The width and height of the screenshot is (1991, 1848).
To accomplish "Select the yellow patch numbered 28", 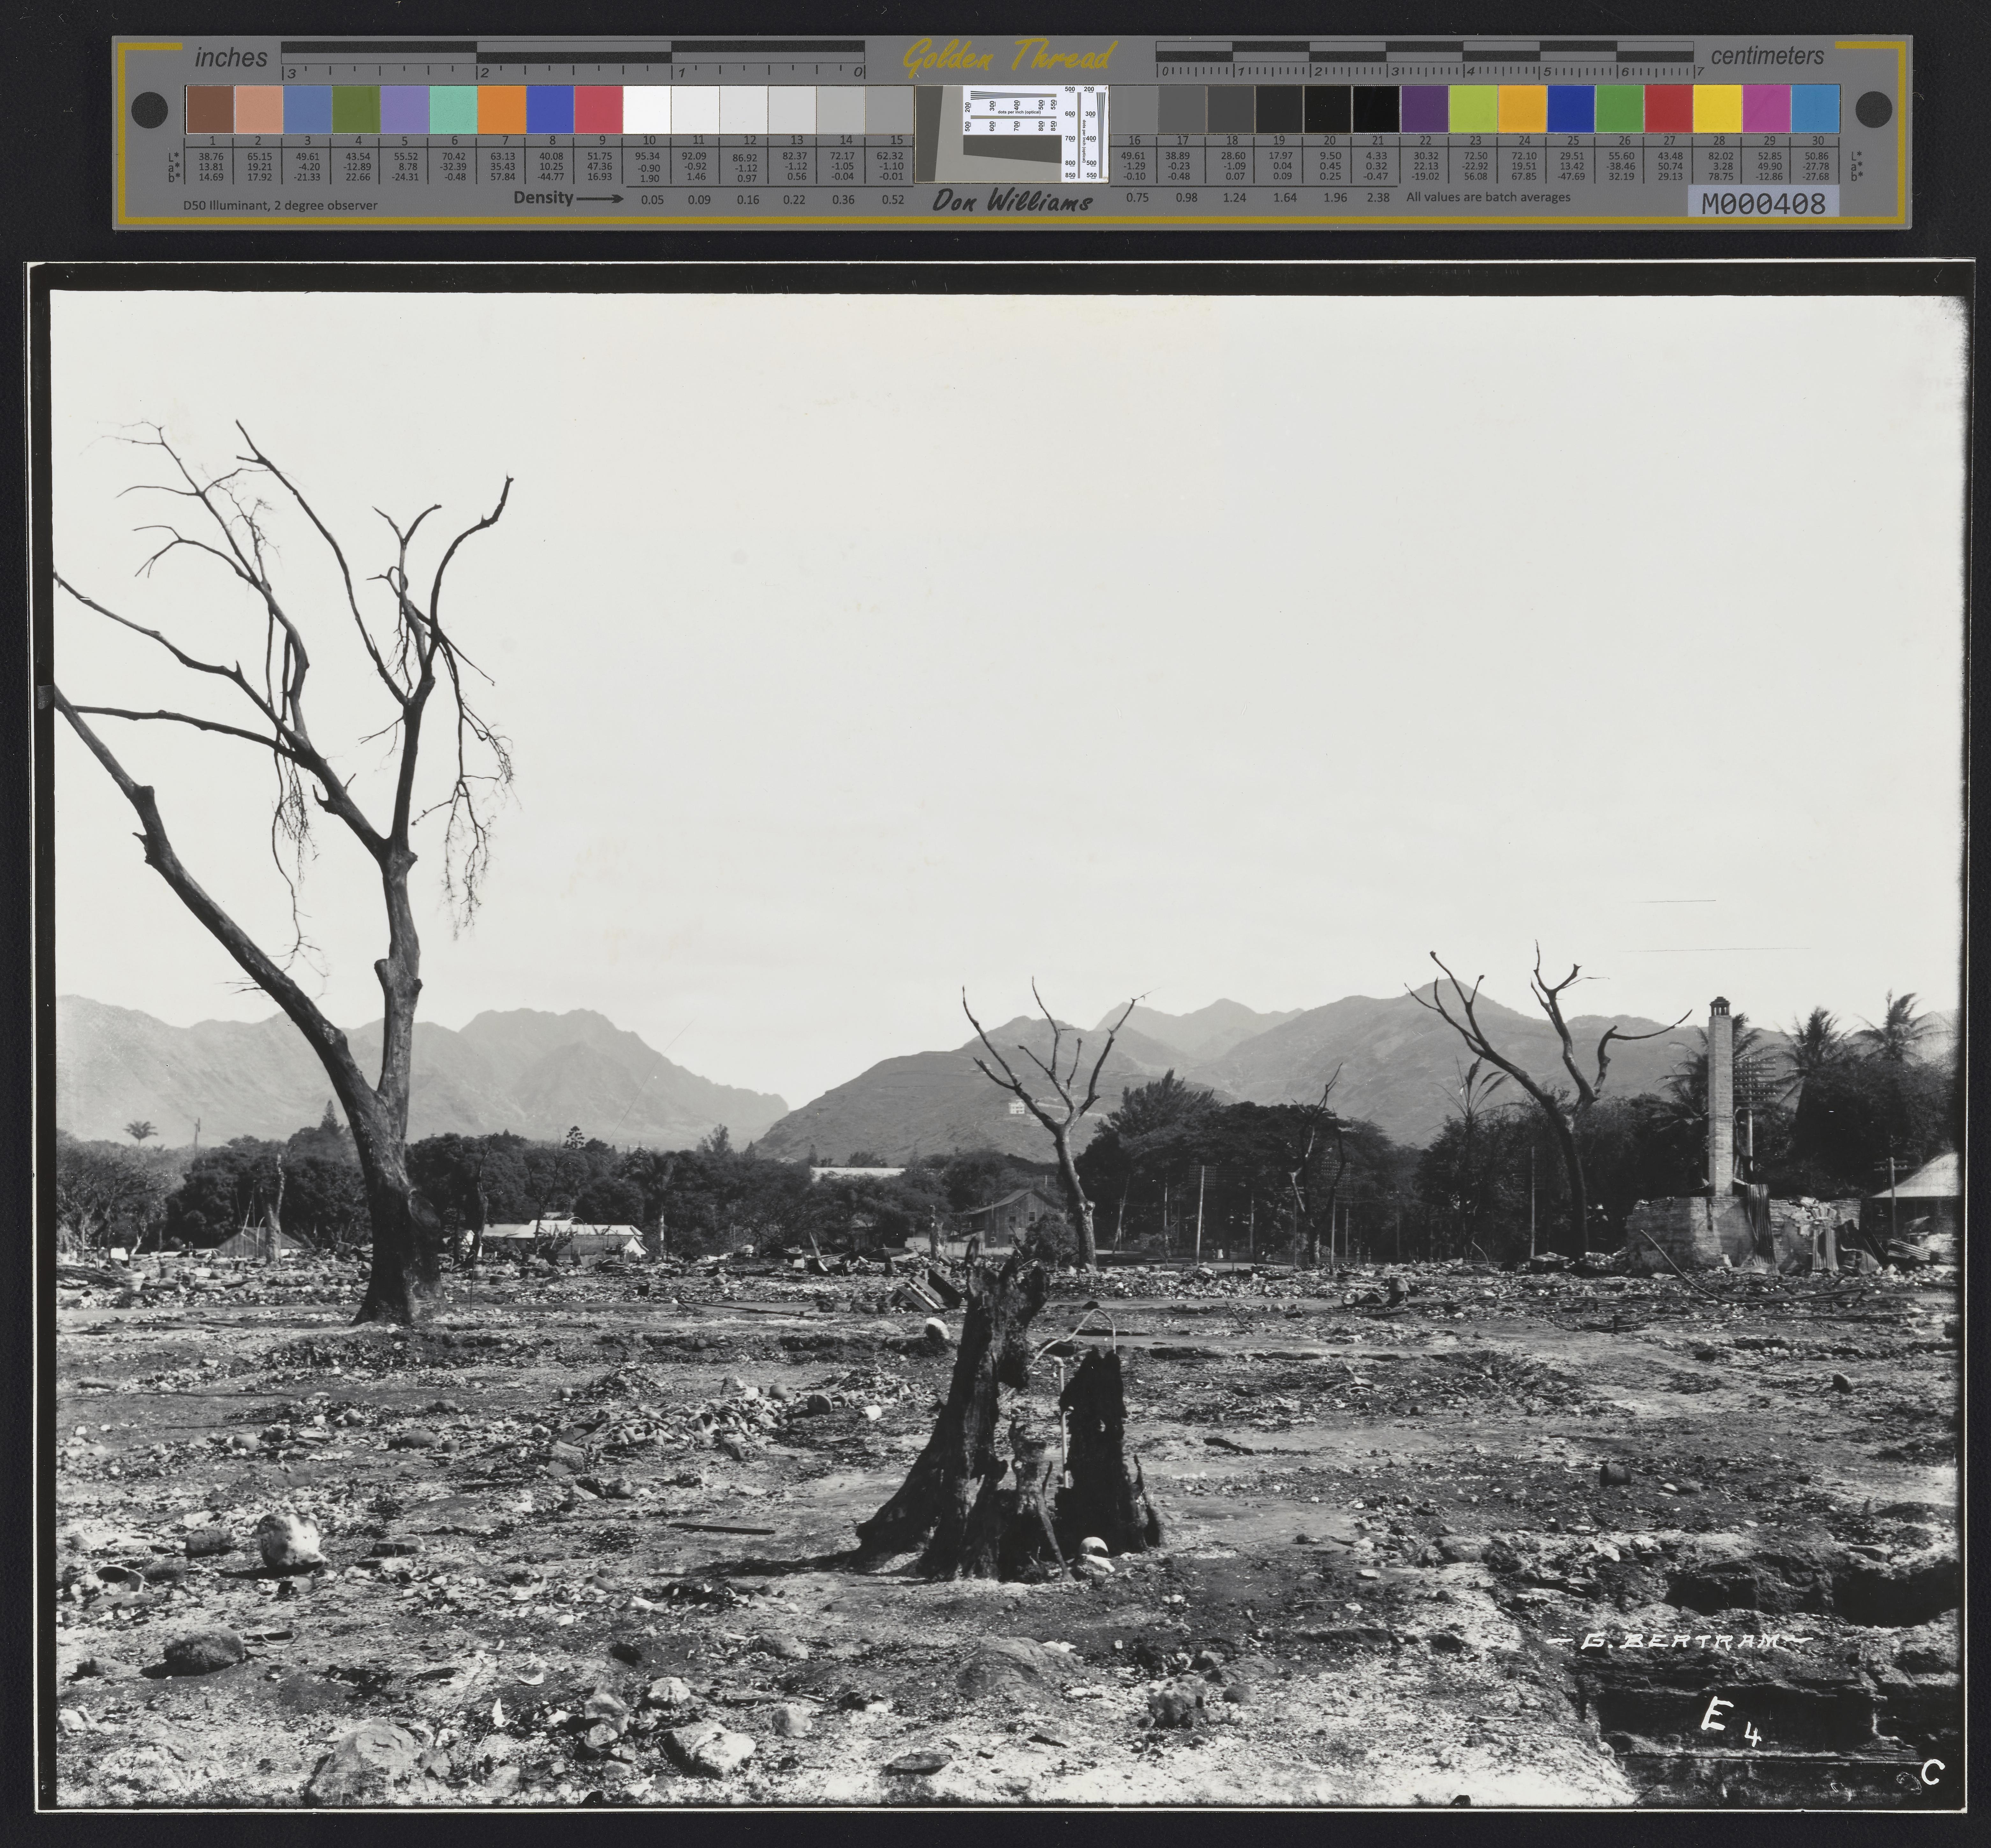I will coord(1717,109).
